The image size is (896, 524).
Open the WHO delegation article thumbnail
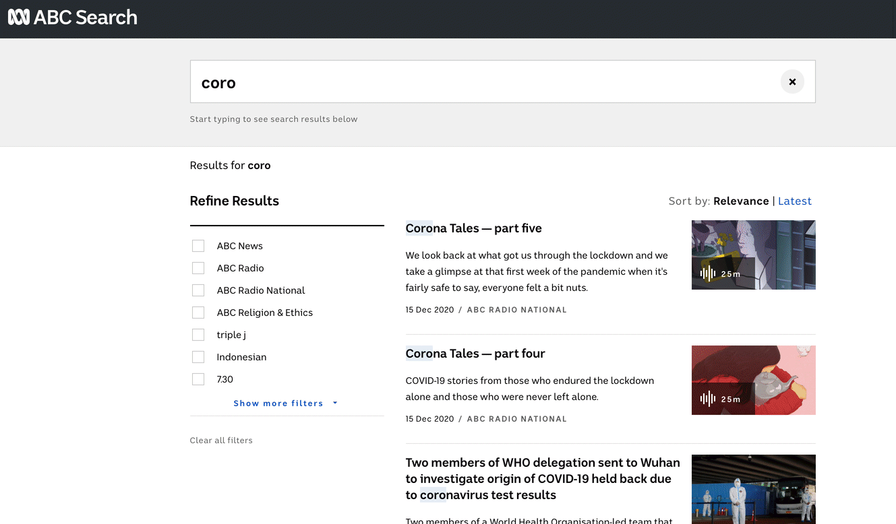[754, 489]
